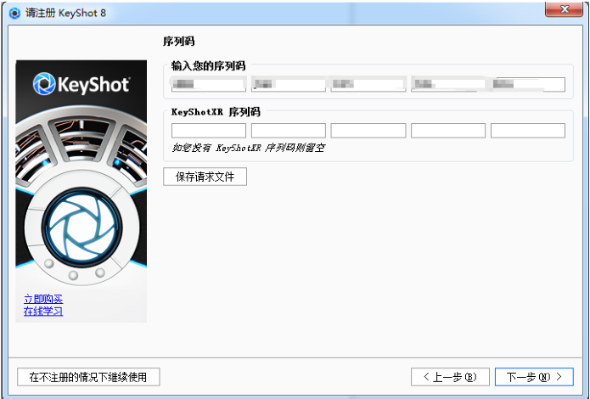Choose 在不注册的情况下继续使用

[x=88, y=376]
